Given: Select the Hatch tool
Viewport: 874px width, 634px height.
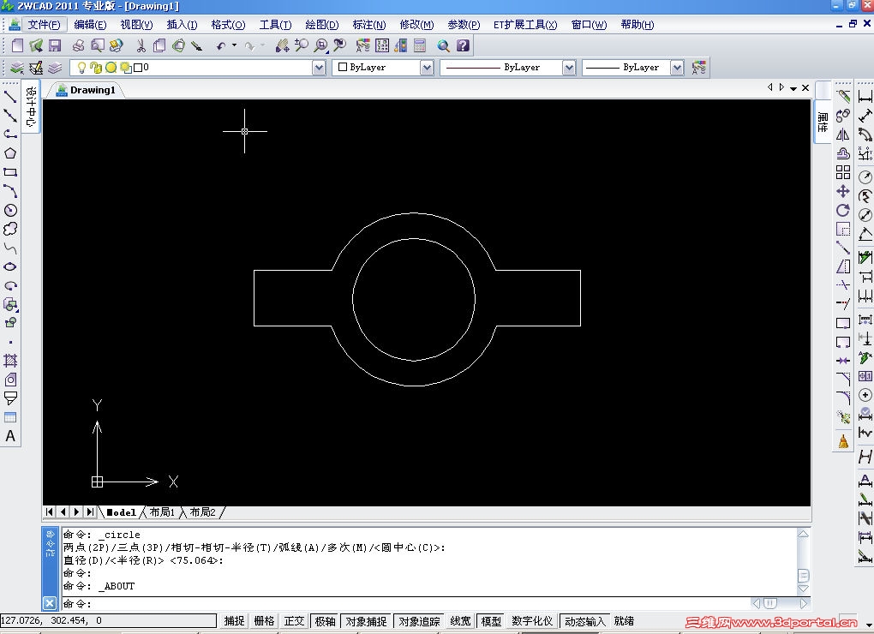Looking at the screenshot, I should tap(10, 361).
